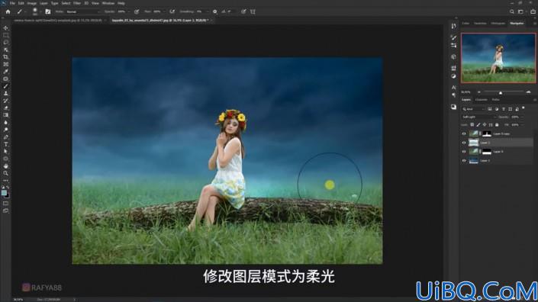Toggle Quick Mask mode

point(6,204)
